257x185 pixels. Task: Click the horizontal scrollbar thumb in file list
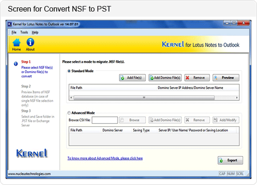pyautogui.click(x=144, y=98)
